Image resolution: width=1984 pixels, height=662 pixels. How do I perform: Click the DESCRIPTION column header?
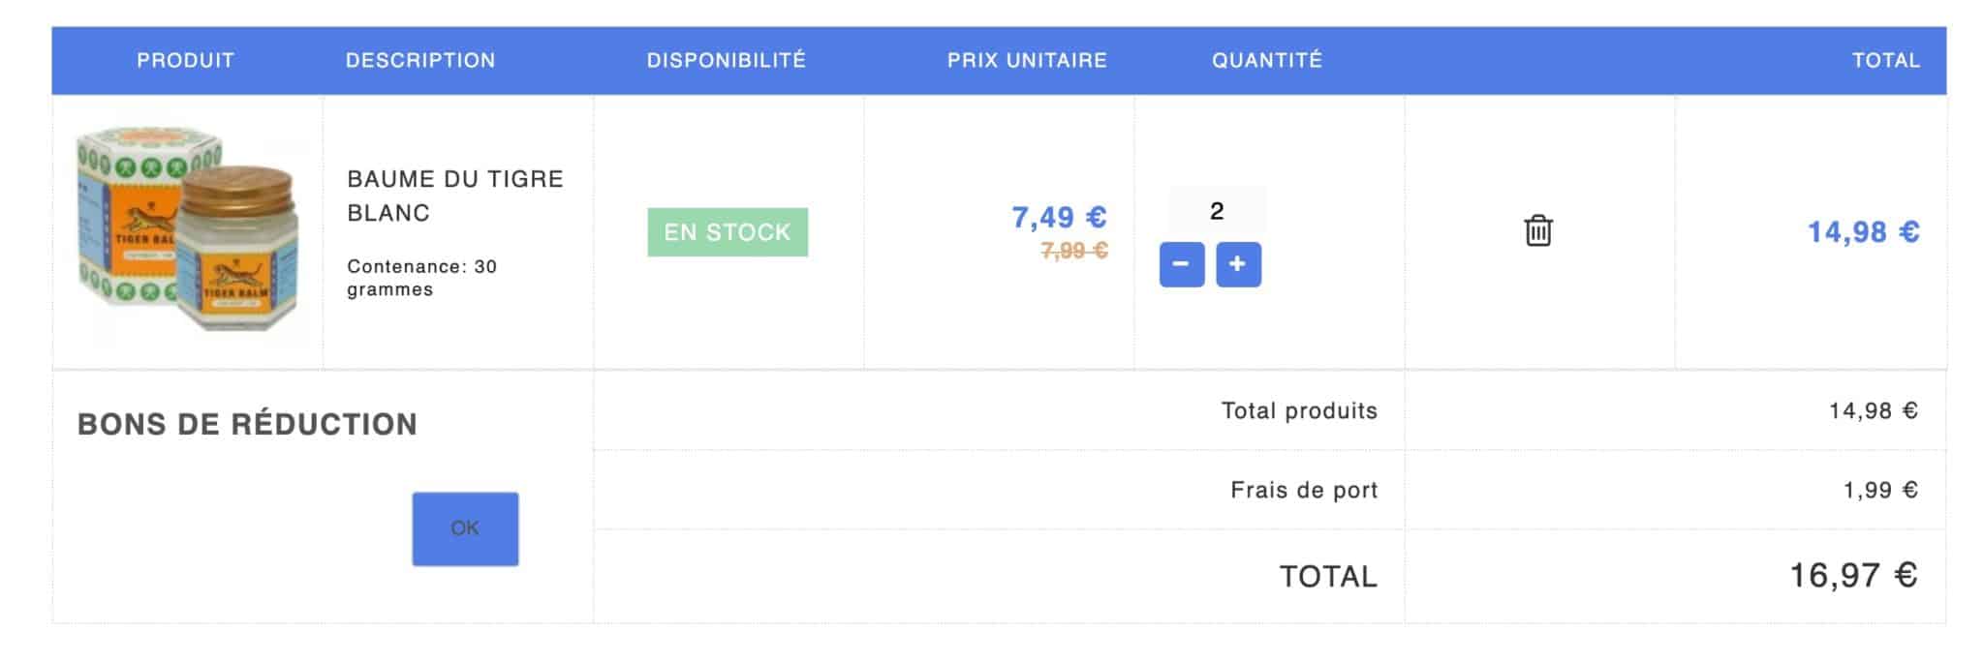click(x=420, y=60)
